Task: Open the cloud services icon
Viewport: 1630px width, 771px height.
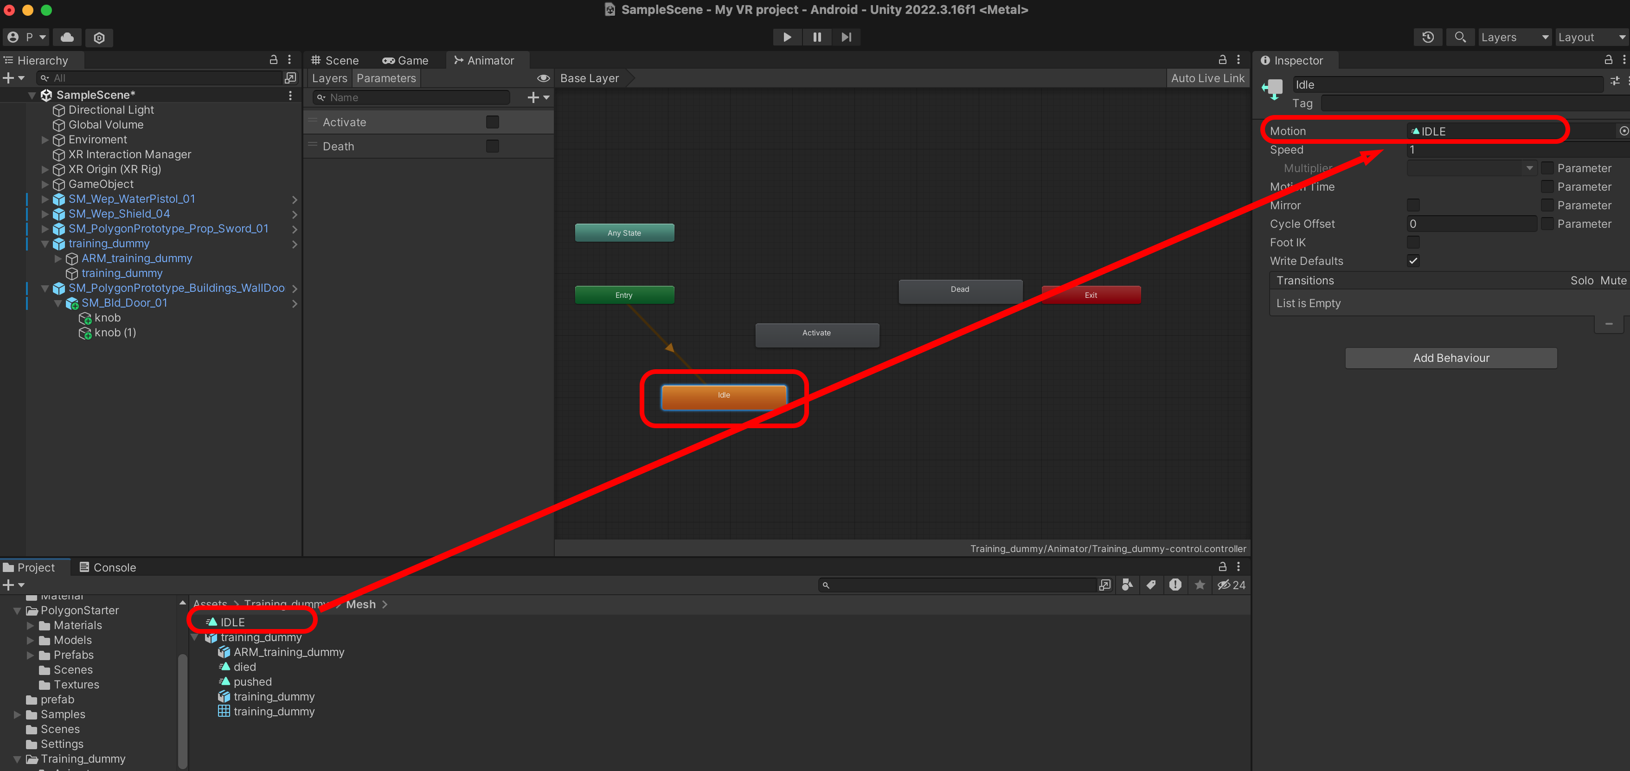Action: tap(67, 38)
